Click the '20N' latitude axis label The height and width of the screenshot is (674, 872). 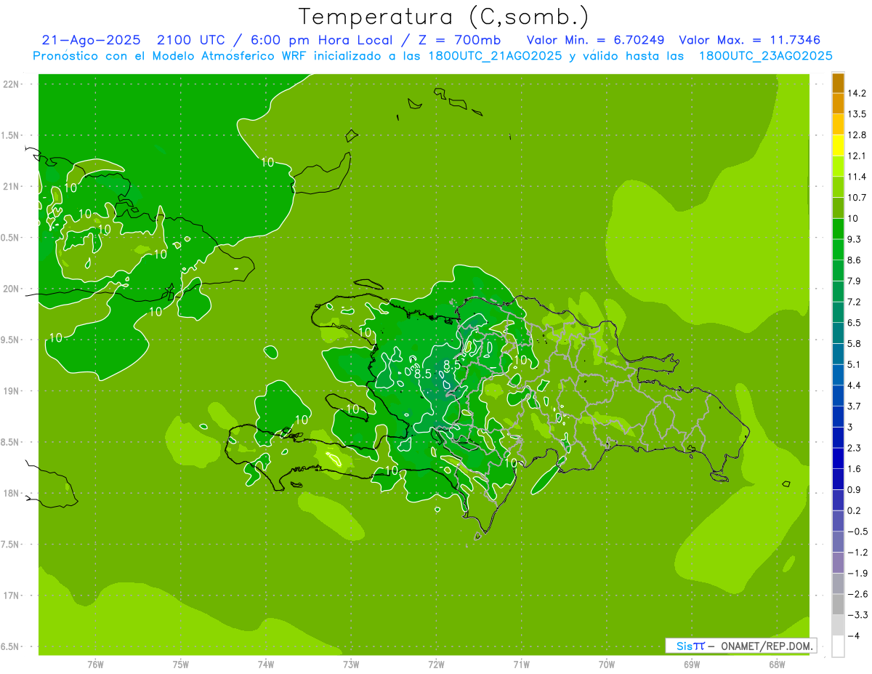12,289
